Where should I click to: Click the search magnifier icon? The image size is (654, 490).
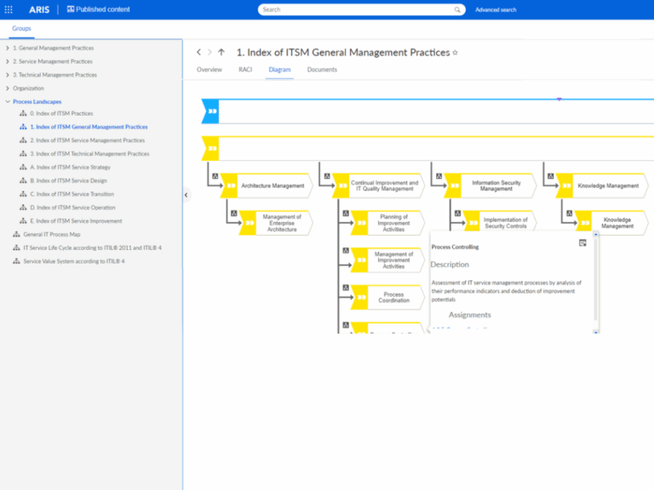click(457, 9)
